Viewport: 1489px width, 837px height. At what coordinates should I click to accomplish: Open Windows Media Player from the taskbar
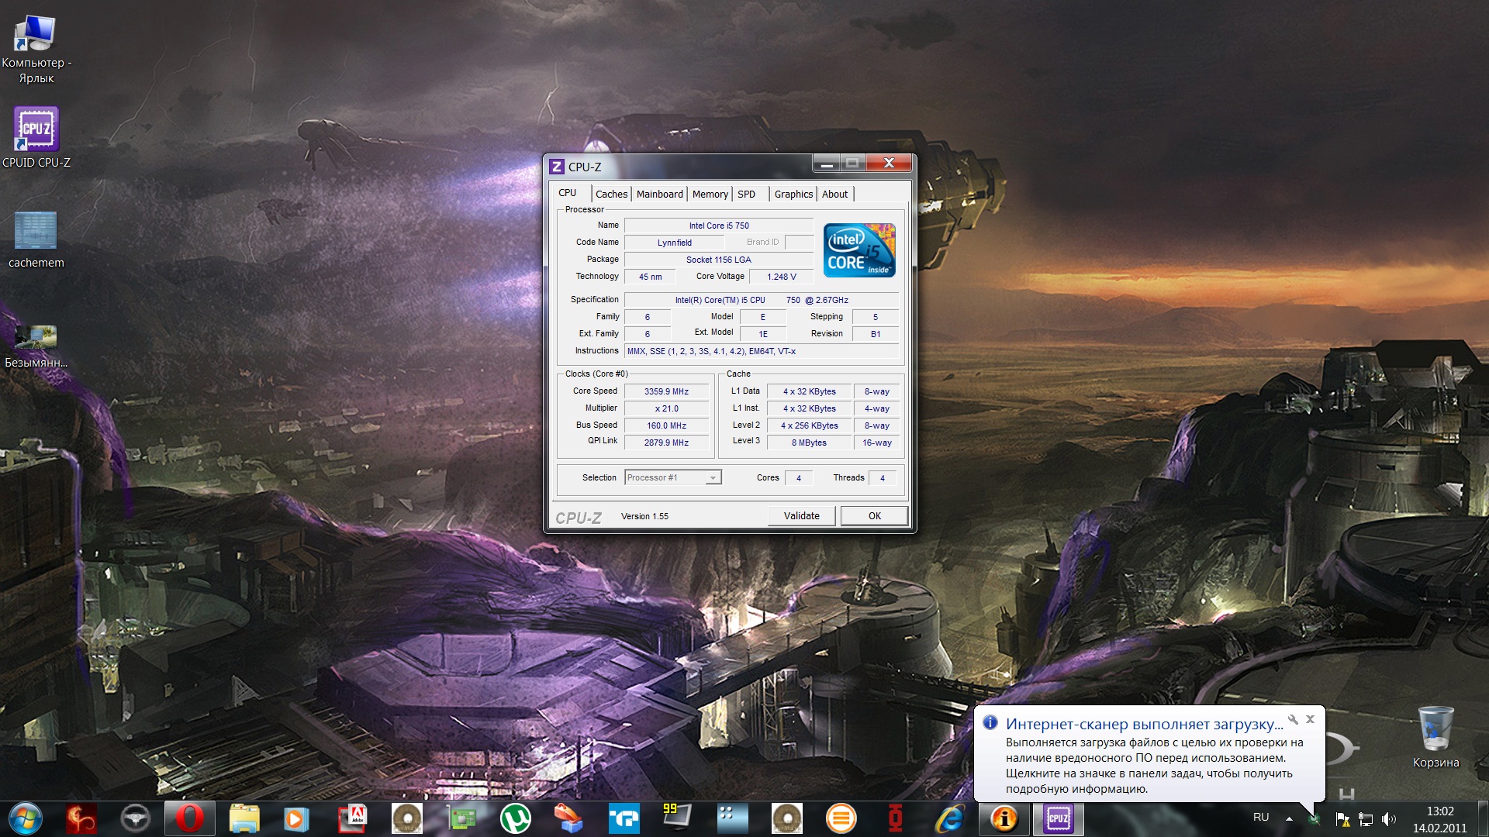coord(296,818)
